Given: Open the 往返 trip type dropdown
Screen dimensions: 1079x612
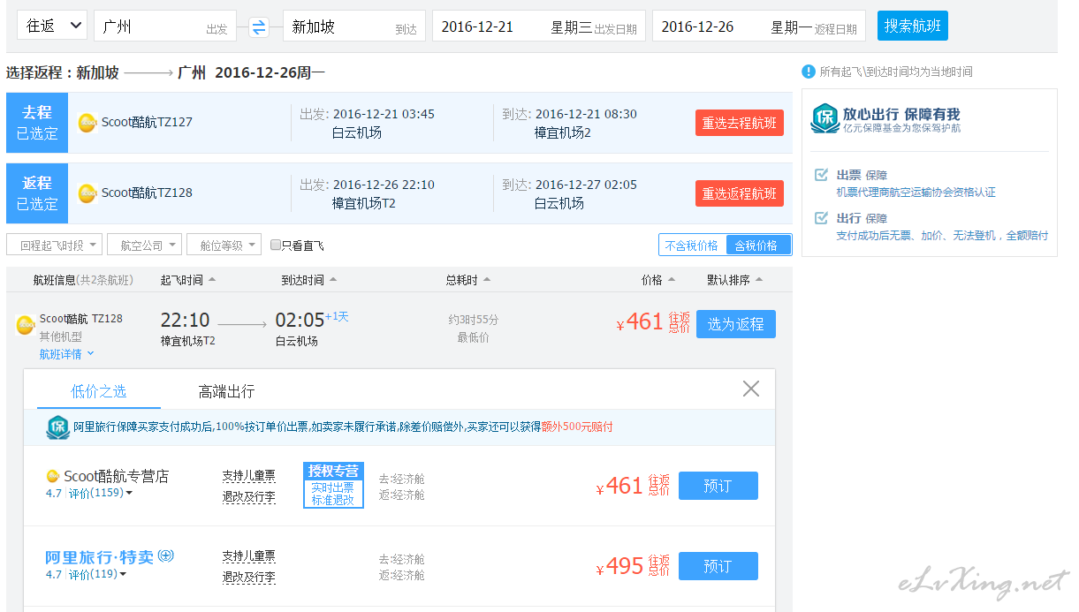Looking at the screenshot, I should click(52, 26).
